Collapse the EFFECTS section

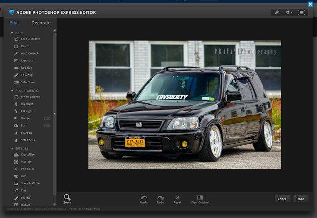[x=12, y=149]
